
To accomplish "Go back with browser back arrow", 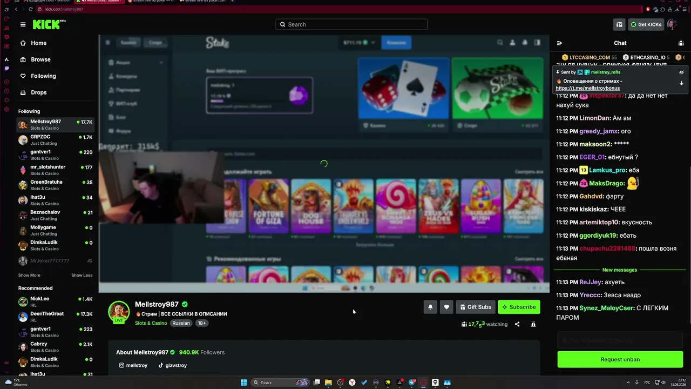I will (16, 9).
